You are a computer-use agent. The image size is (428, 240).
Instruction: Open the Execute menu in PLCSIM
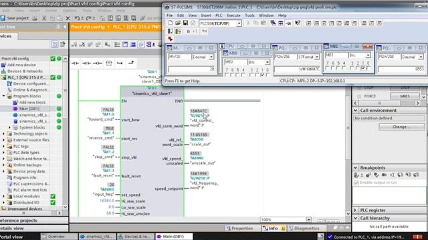point(233,15)
